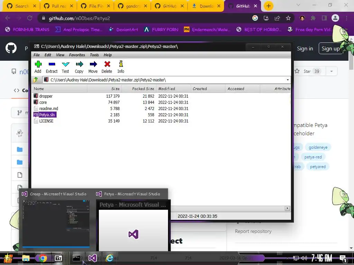The image size is (354, 265).
Task: Open the notification center icon
Action: click(343, 258)
